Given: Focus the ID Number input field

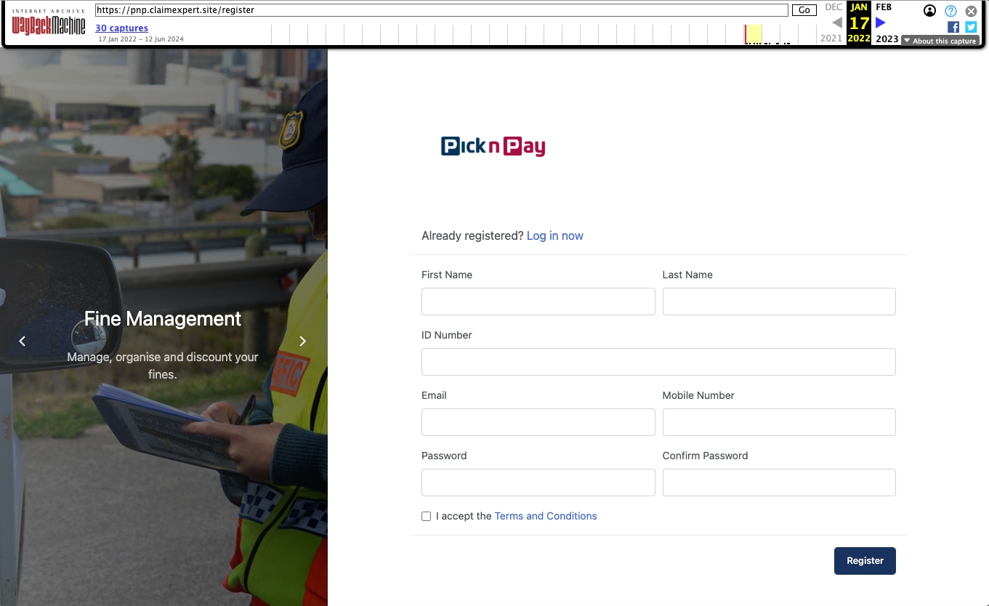Looking at the screenshot, I should [658, 362].
